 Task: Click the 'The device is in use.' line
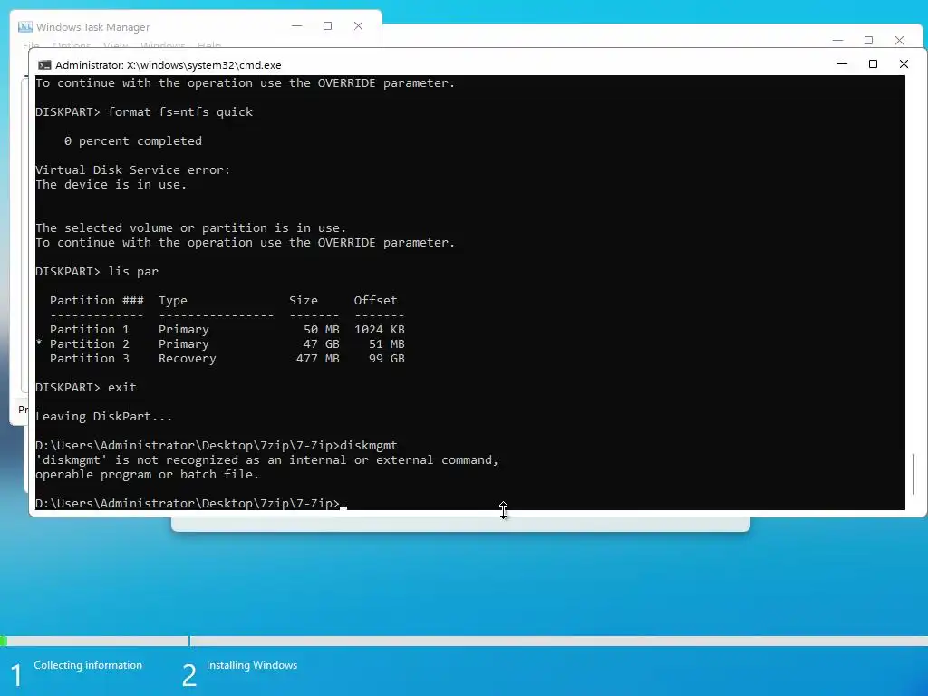tap(111, 185)
